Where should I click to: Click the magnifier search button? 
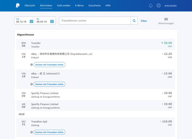point(134,21)
